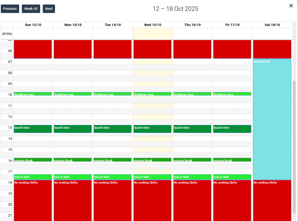This screenshot has width=298, height=221.
Task: Open Monday's launch time event
Action: tap(73, 129)
